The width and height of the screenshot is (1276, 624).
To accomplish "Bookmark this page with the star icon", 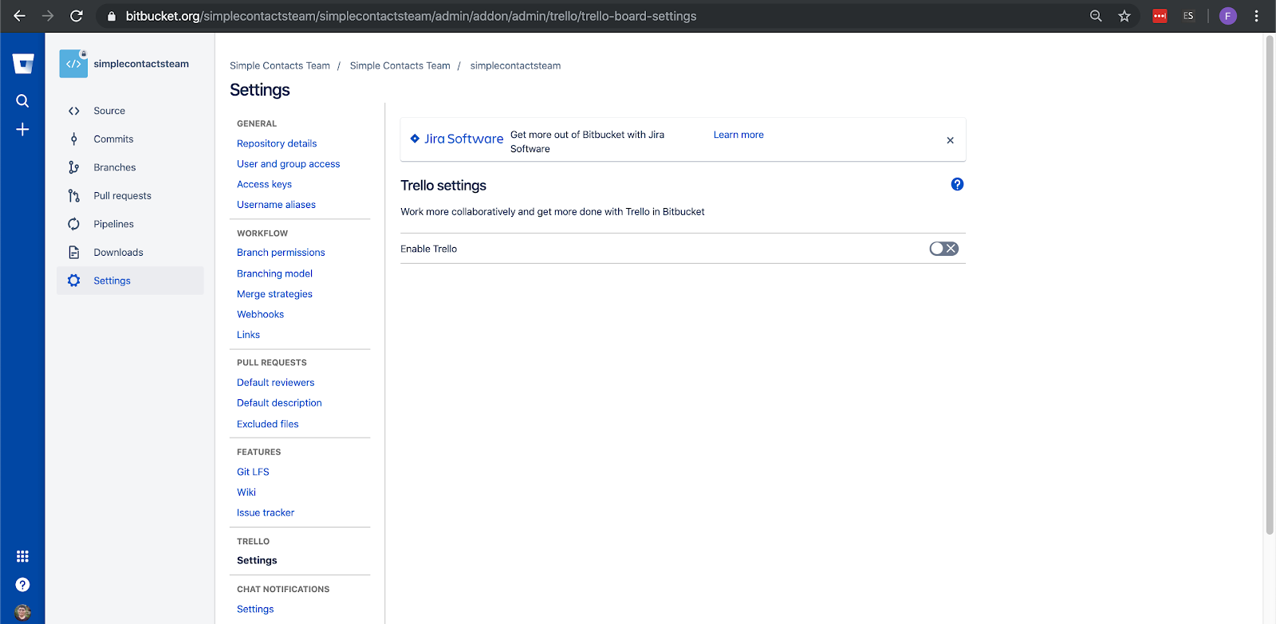I will 1124,16.
